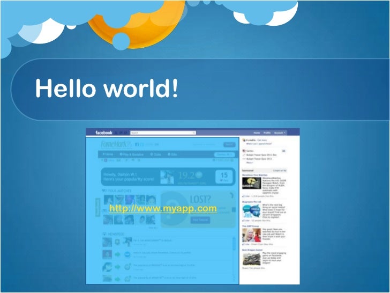The width and height of the screenshot is (390, 293).
Task: Click the LOST? banner title
Action: coord(200,199)
